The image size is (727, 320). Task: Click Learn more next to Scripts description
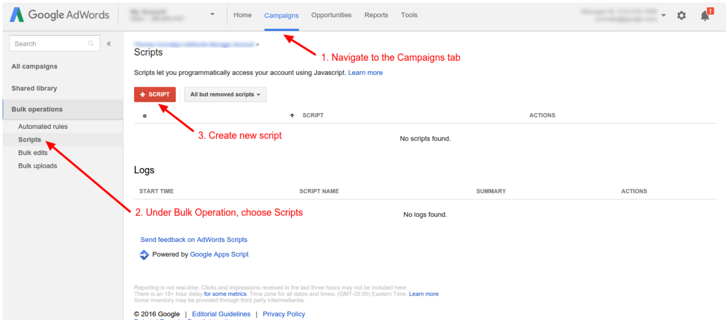coord(365,73)
